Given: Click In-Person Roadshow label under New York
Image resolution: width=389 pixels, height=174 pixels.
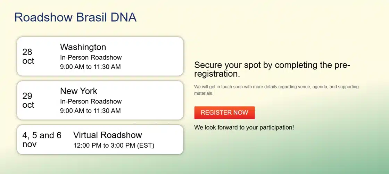Looking at the screenshot, I should pyautogui.click(x=91, y=101).
